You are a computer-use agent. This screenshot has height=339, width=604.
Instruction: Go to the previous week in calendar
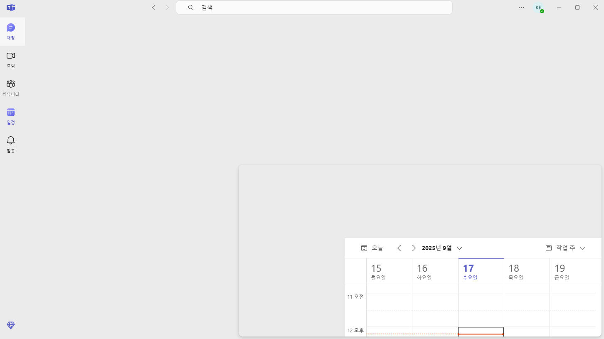click(x=399, y=248)
